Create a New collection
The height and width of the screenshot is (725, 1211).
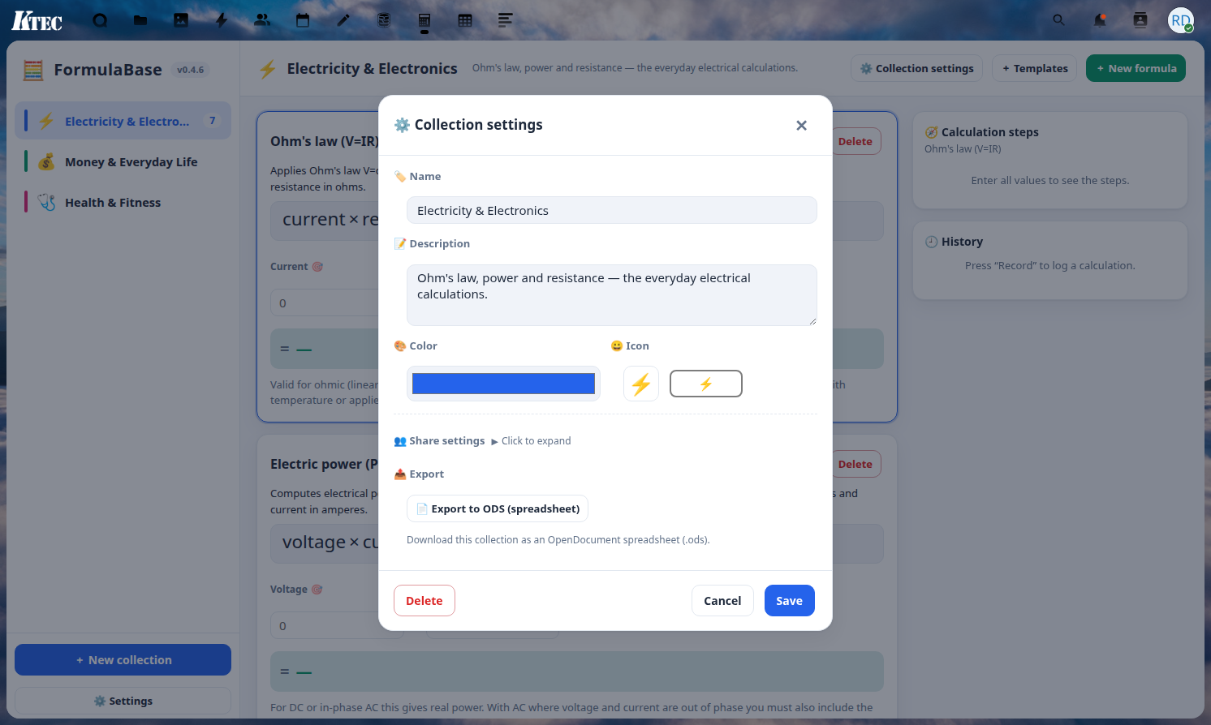click(x=123, y=660)
